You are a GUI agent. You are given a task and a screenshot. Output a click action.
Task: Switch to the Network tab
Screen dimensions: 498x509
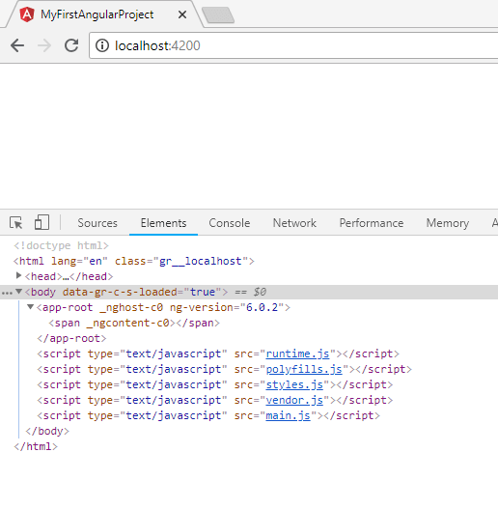[x=294, y=223]
